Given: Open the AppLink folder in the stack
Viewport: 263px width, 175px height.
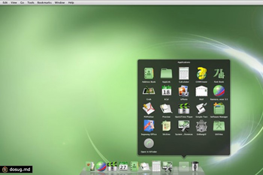Looking at the screenshot, I should coord(166,74).
